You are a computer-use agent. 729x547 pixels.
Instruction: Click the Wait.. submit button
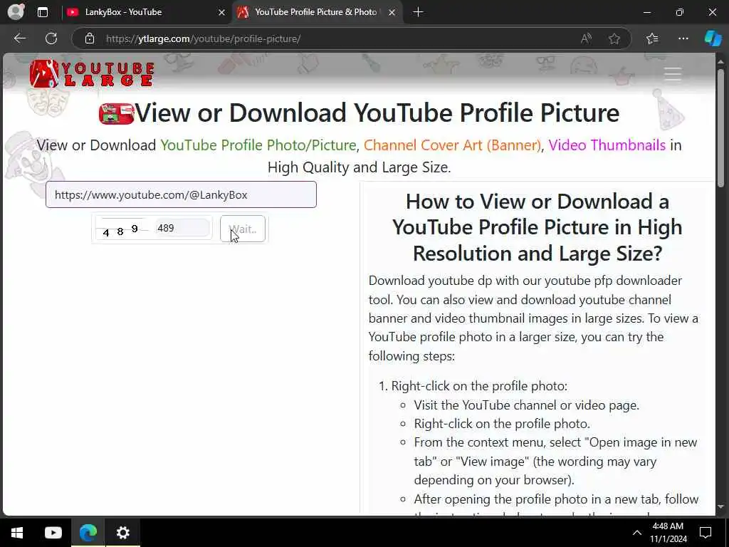pyautogui.click(x=243, y=229)
